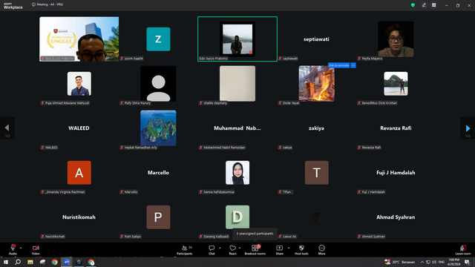Click Ask to unmute on Dede Yayat
This screenshot has width=475, height=267.
(338, 65)
